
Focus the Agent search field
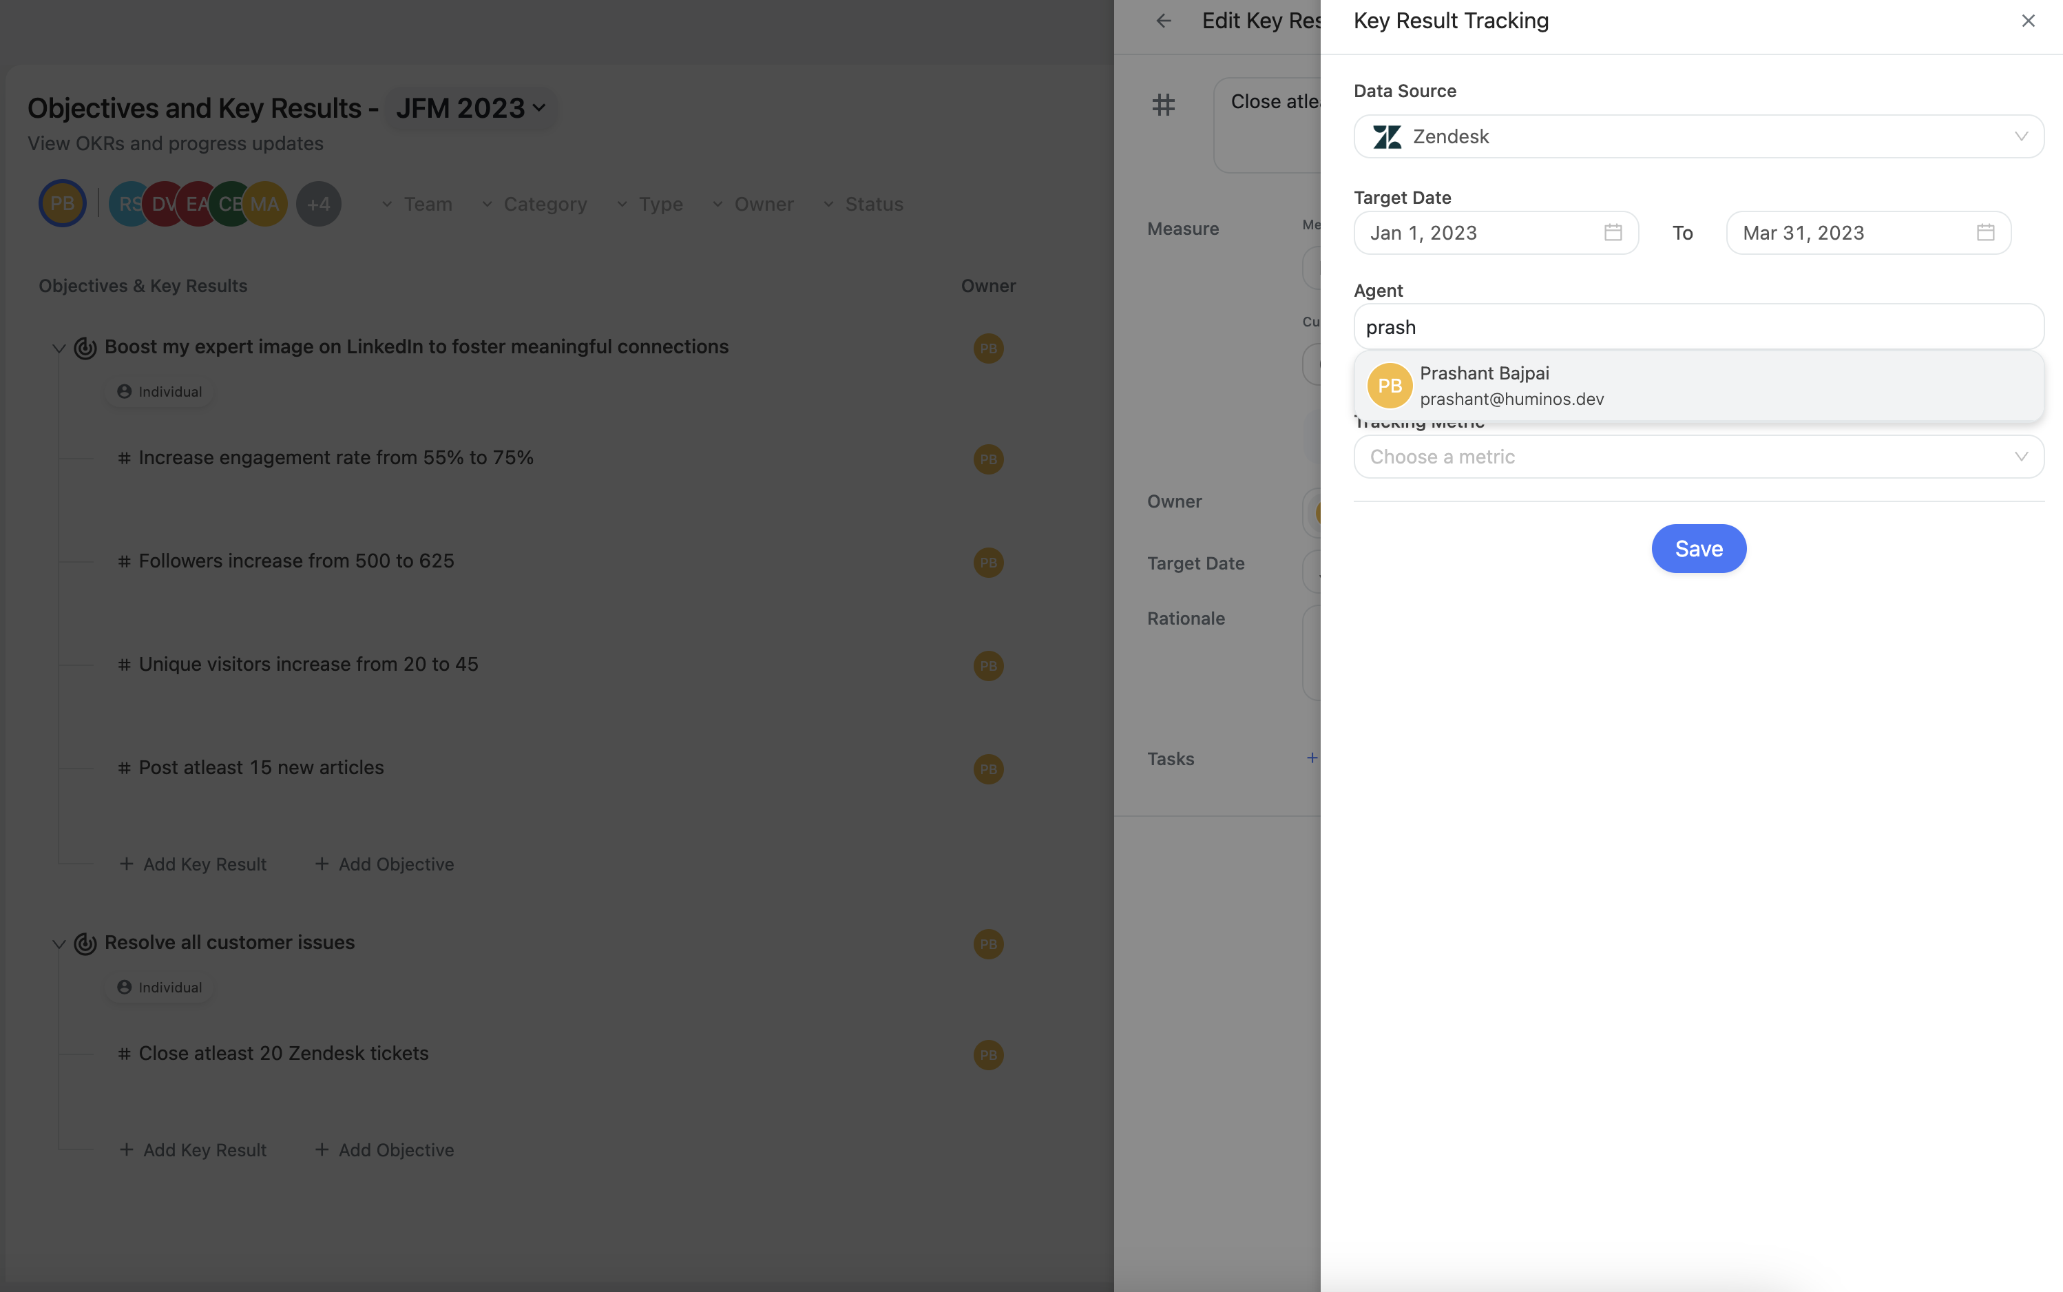coord(1698,326)
